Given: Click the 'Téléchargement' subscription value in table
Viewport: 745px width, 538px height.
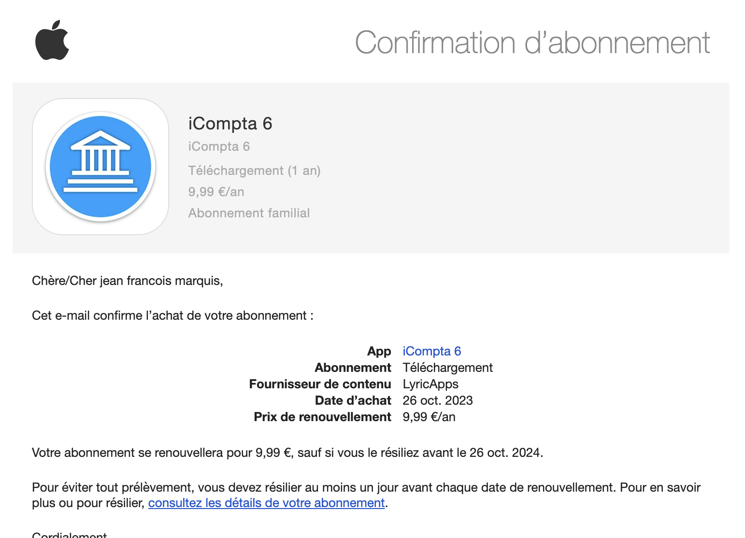Looking at the screenshot, I should click(448, 368).
